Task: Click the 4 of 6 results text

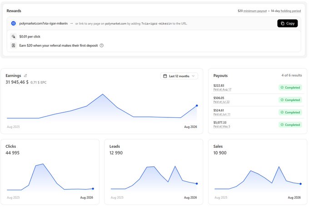Action: pos(292,75)
